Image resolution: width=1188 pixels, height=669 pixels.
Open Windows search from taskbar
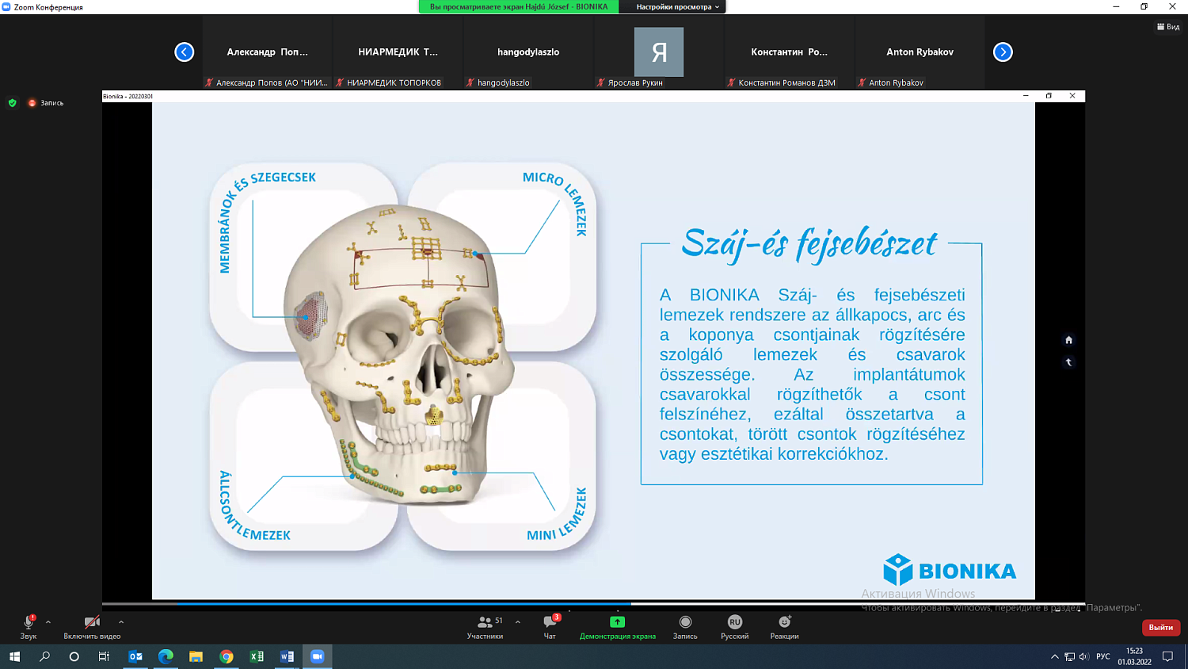pyautogui.click(x=44, y=656)
